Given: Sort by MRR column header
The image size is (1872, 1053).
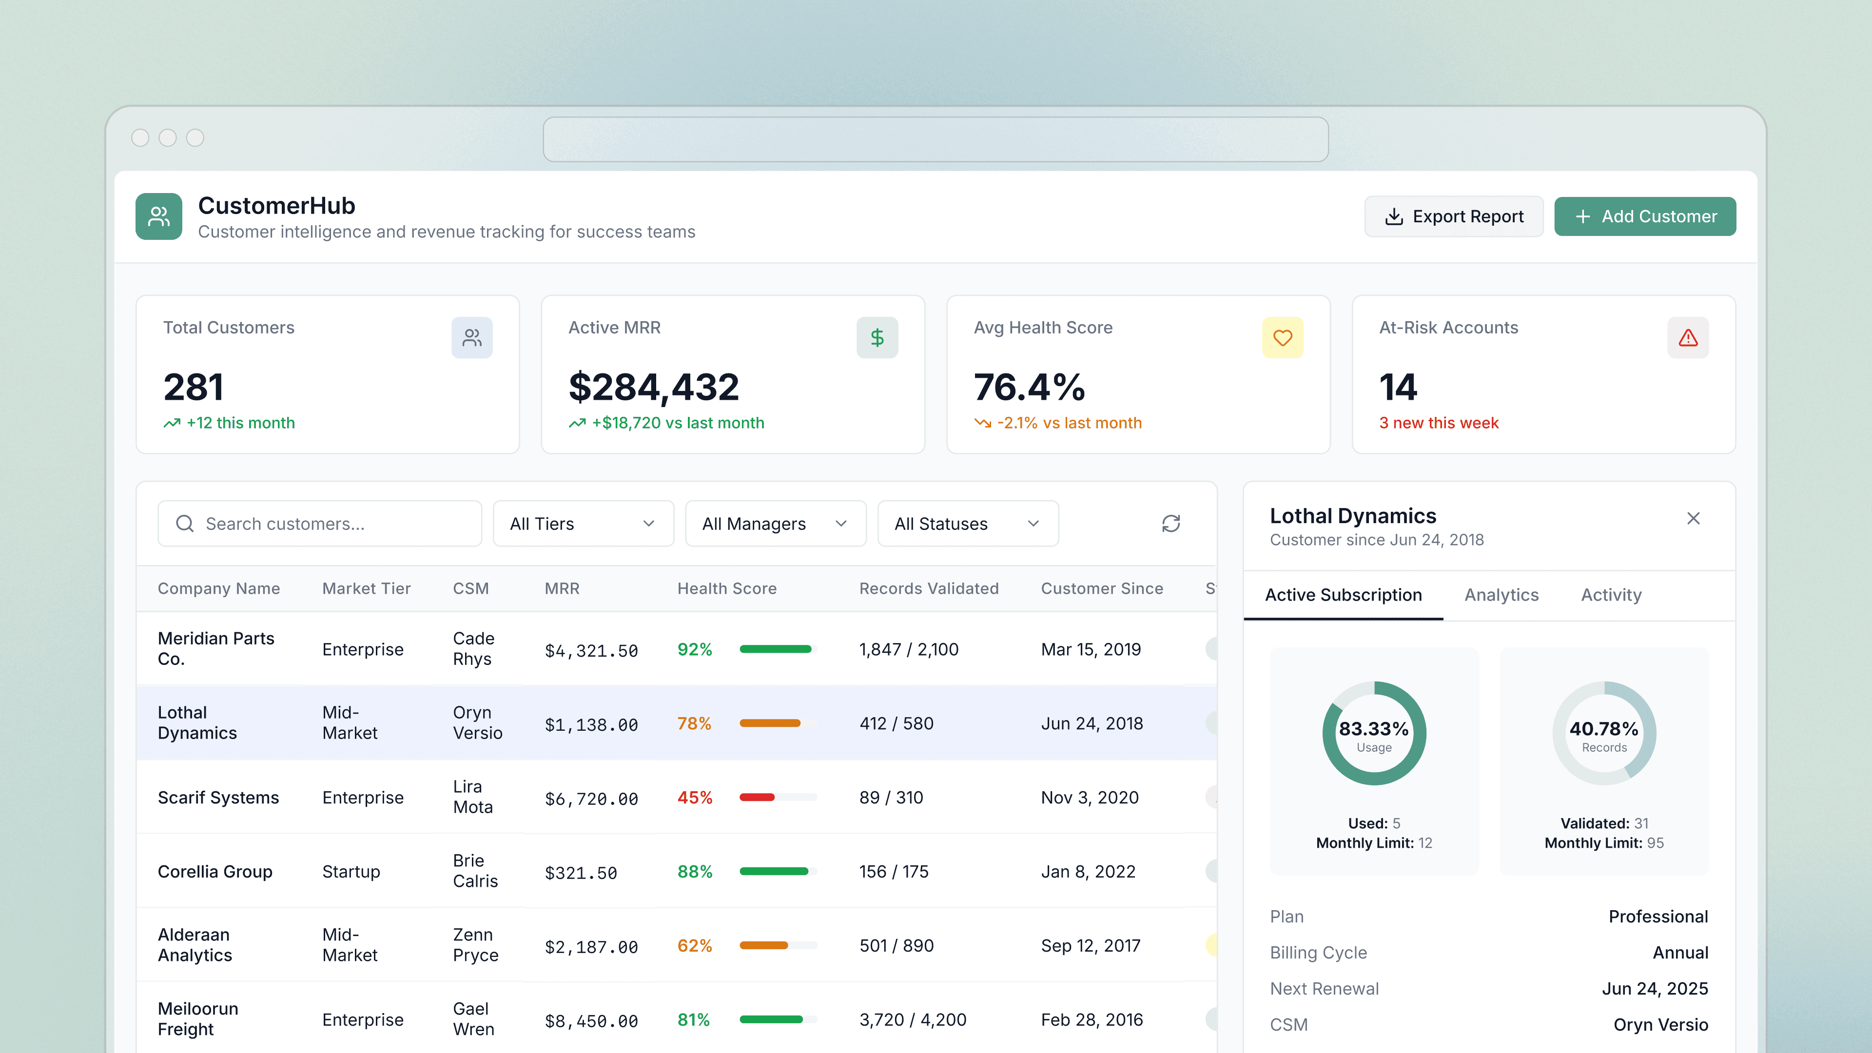Looking at the screenshot, I should point(562,588).
